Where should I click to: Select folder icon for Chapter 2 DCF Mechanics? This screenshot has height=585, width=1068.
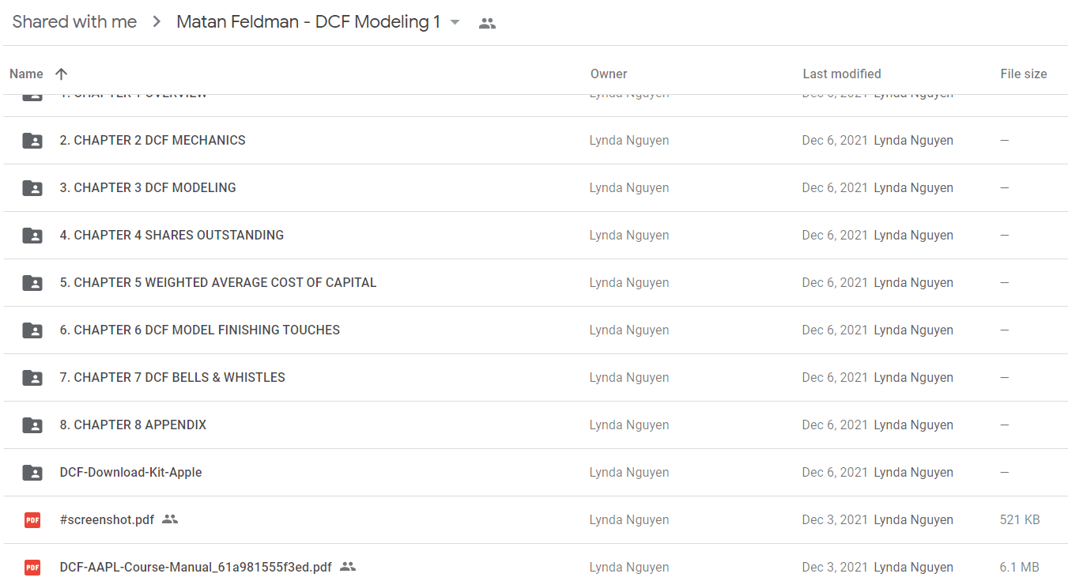(32, 141)
